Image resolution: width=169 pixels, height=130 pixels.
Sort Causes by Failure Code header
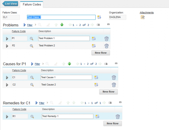click(19, 70)
